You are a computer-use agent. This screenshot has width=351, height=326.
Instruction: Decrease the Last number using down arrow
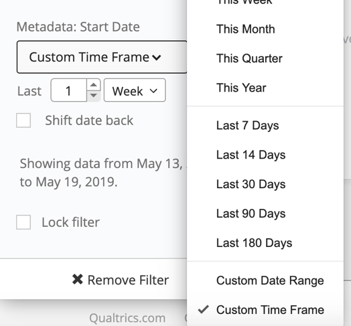coord(94,96)
